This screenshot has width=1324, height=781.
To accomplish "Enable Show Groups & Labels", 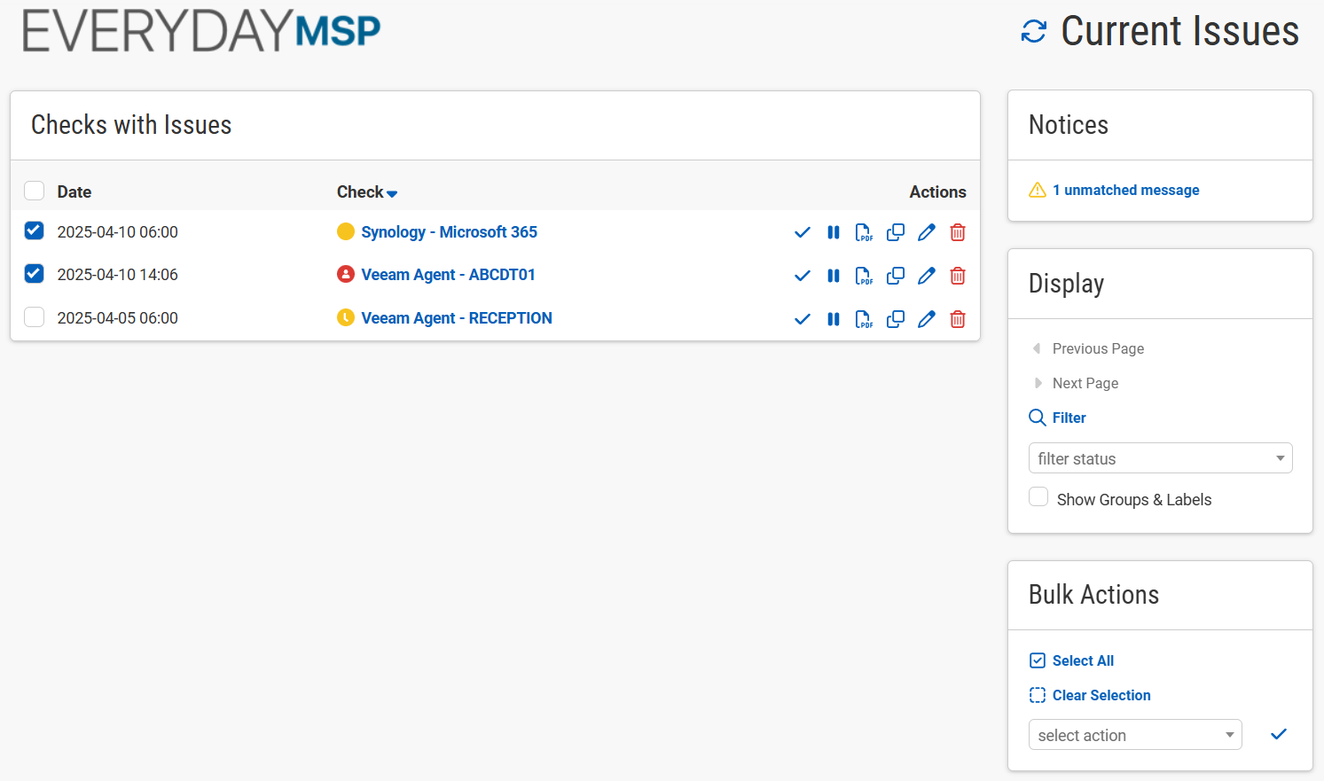I will (x=1038, y=496).
